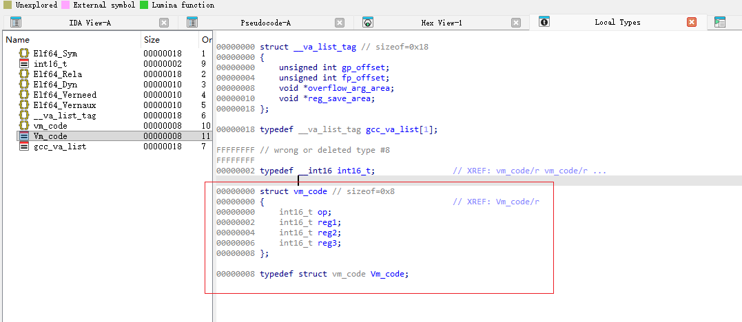The image size is (742, 322).
Task: Click the int16_t typedef declaration name
Action: coord(353,171)
